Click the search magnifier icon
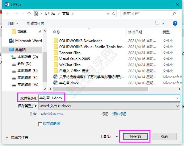 click(x=174, y=14)
